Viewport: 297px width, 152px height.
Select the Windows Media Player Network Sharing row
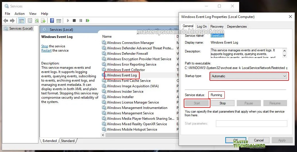(x=140, y=119)
